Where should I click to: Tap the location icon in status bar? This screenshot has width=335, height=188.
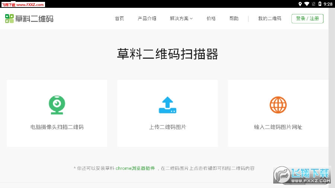click(300, 4)
